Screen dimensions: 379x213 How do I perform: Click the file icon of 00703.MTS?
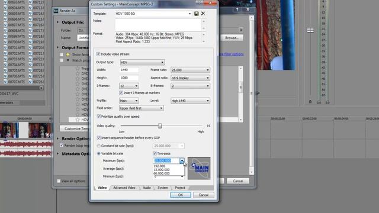[5, 59]
